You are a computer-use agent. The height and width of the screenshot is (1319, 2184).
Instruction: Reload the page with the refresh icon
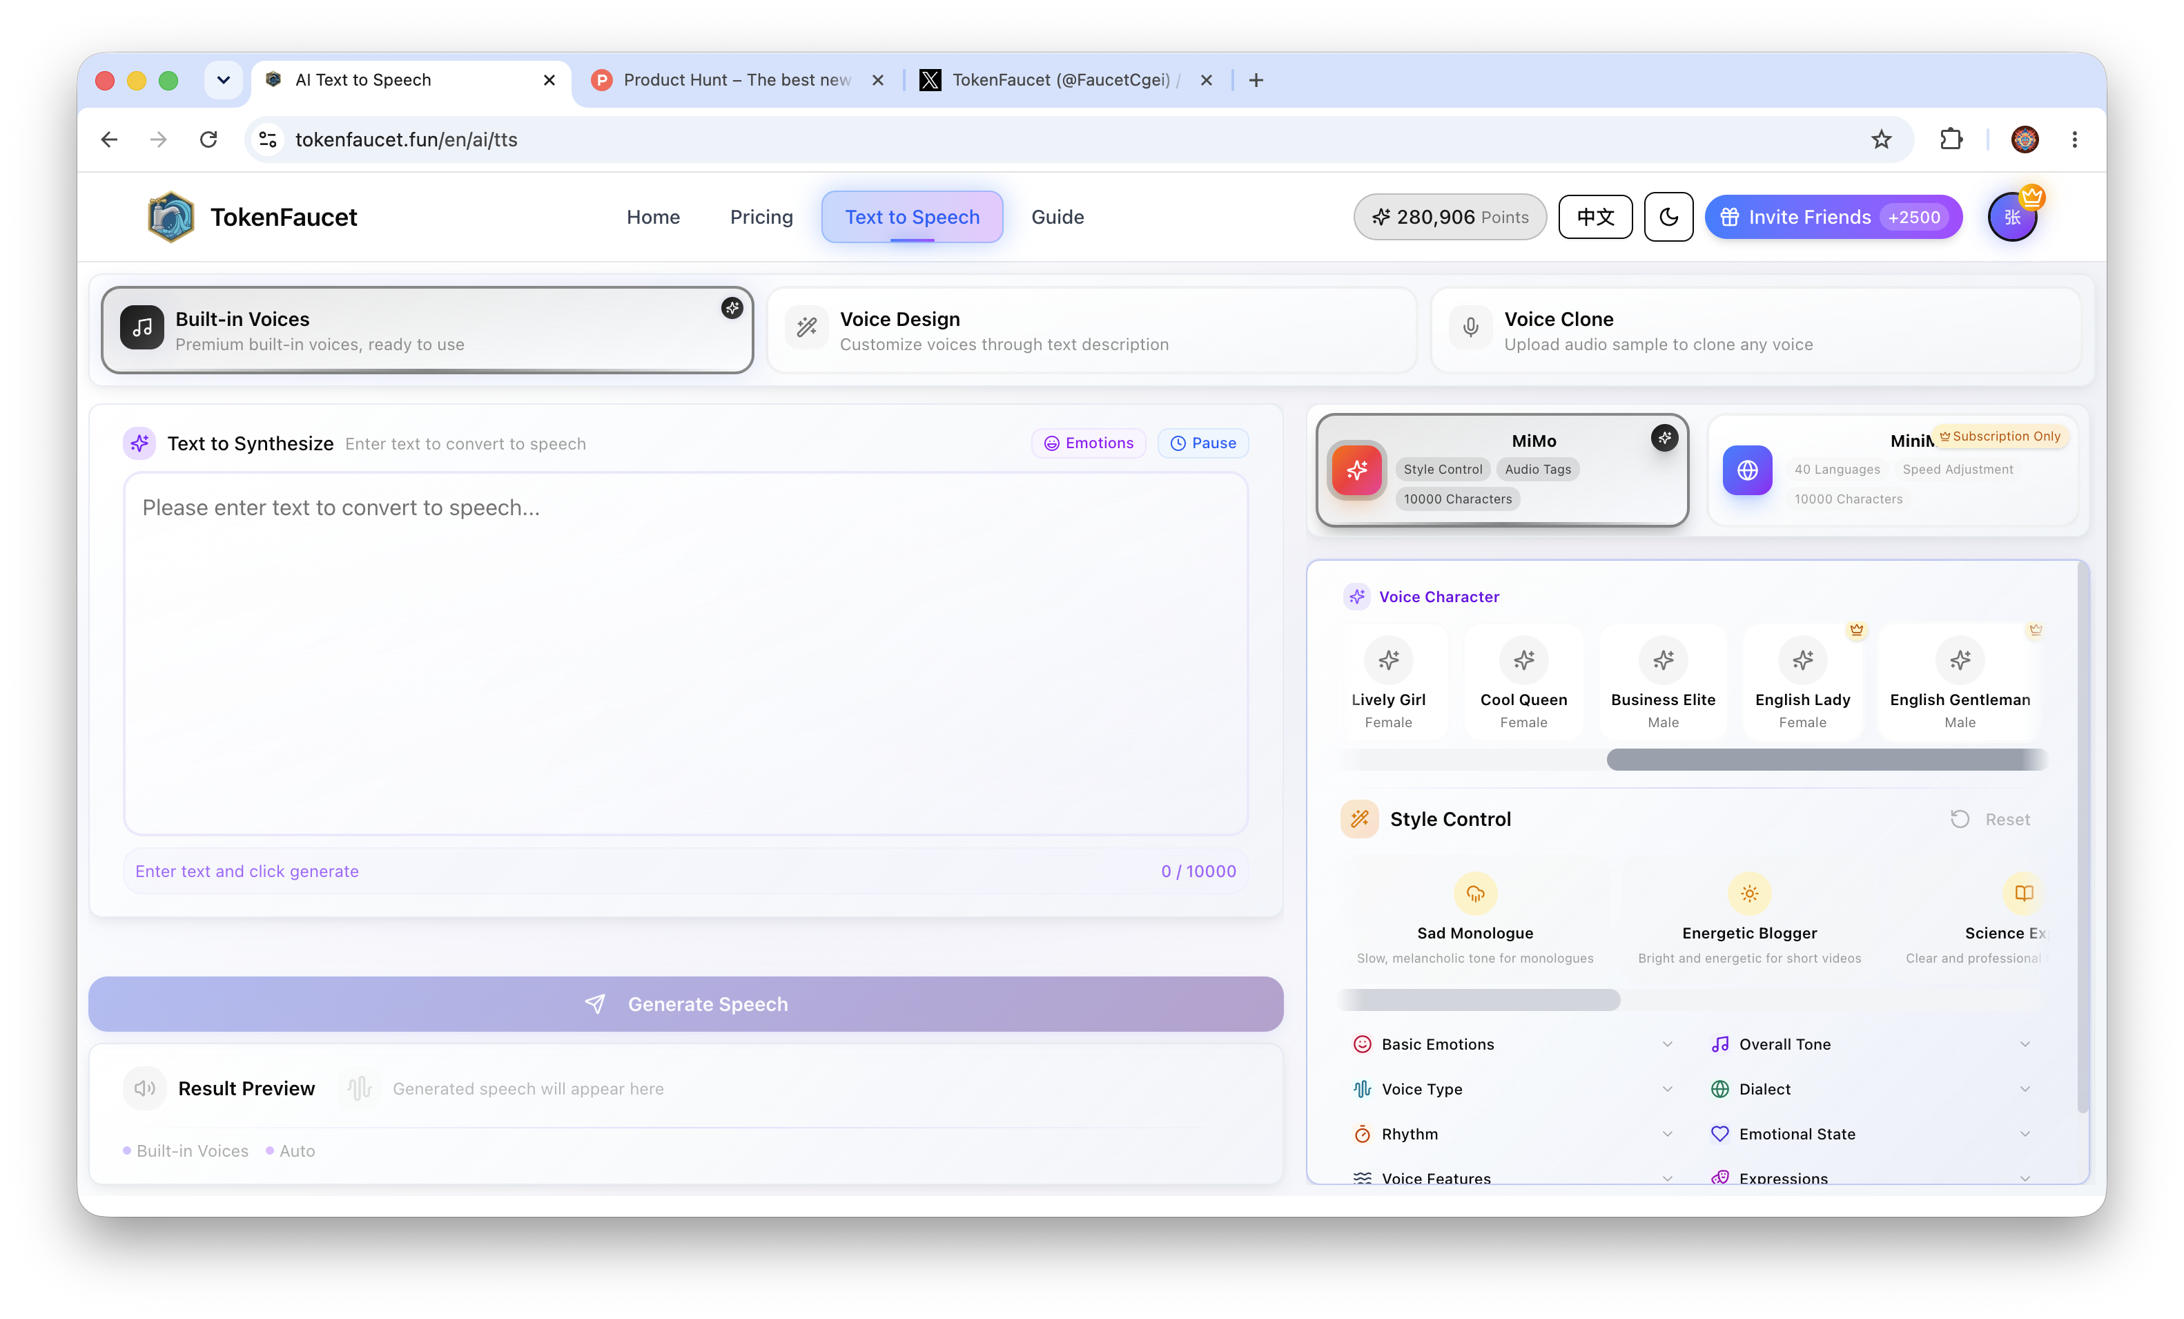208,139
